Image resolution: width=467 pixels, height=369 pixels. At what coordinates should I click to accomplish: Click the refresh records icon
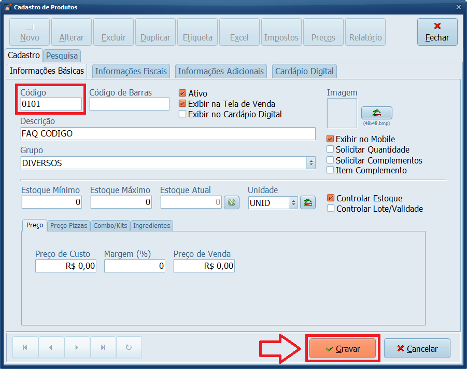(x=129, y=348)
